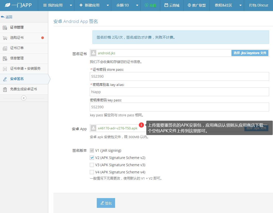Click the 安卓 Android App 签名 heading
This screenshot has width=273, height=213.
click(75, 21)
